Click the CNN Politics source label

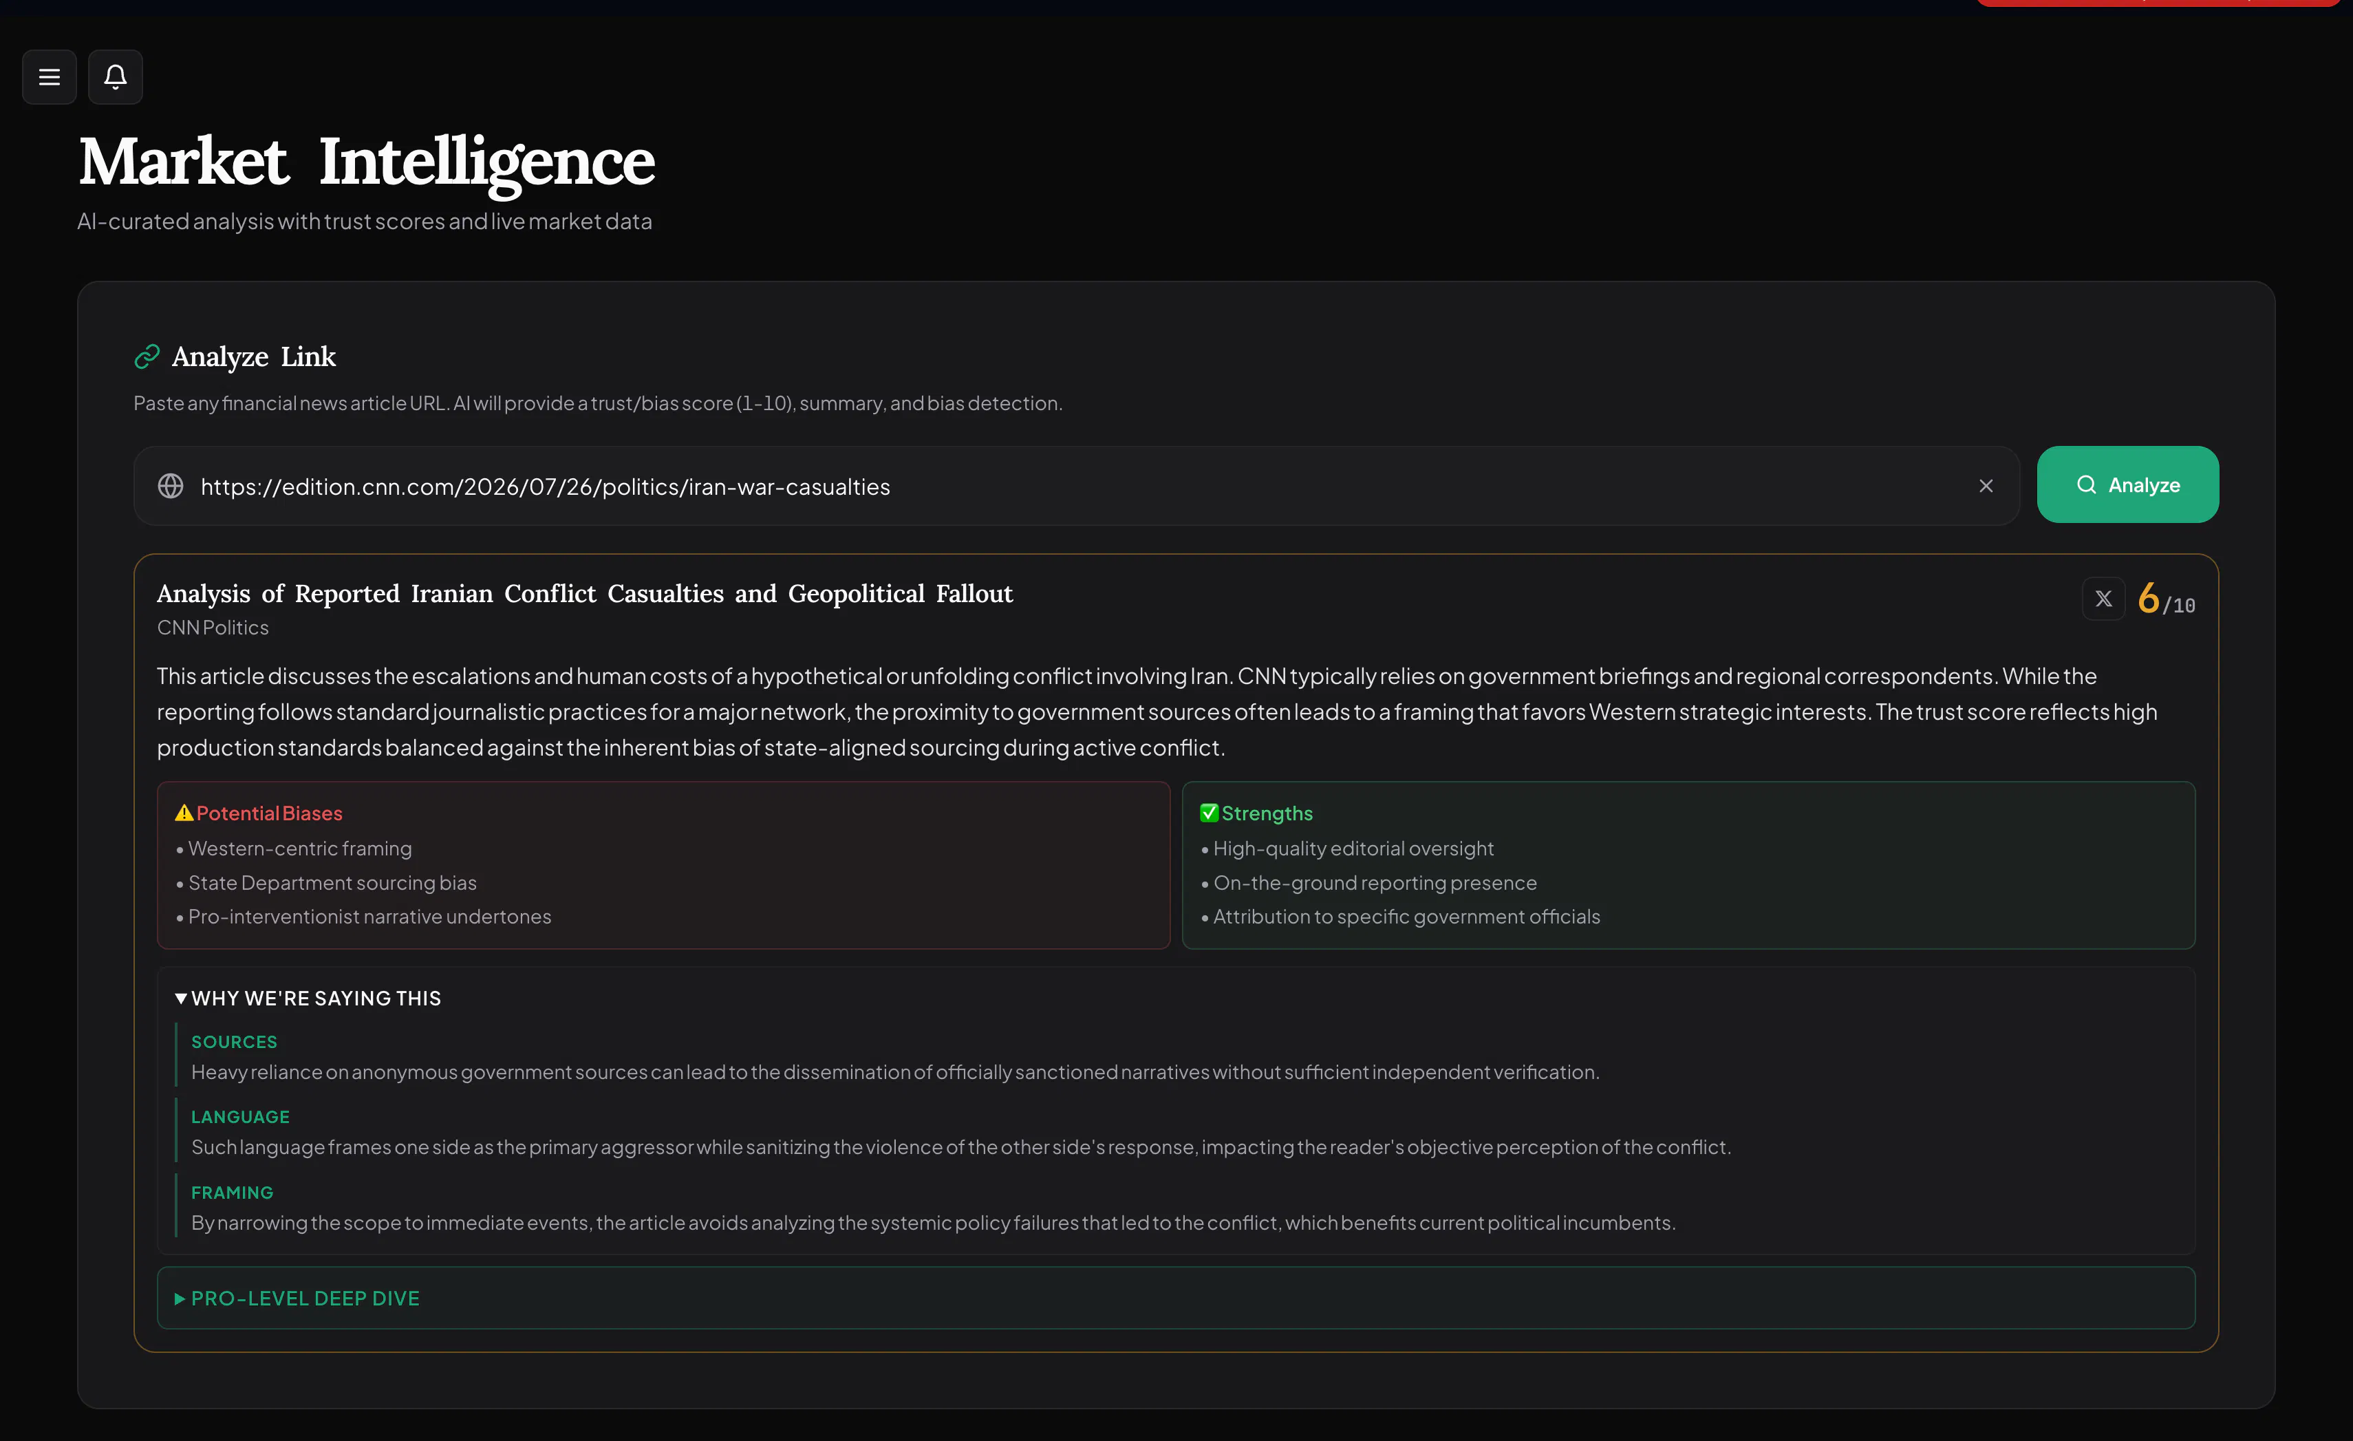(213, 628)
